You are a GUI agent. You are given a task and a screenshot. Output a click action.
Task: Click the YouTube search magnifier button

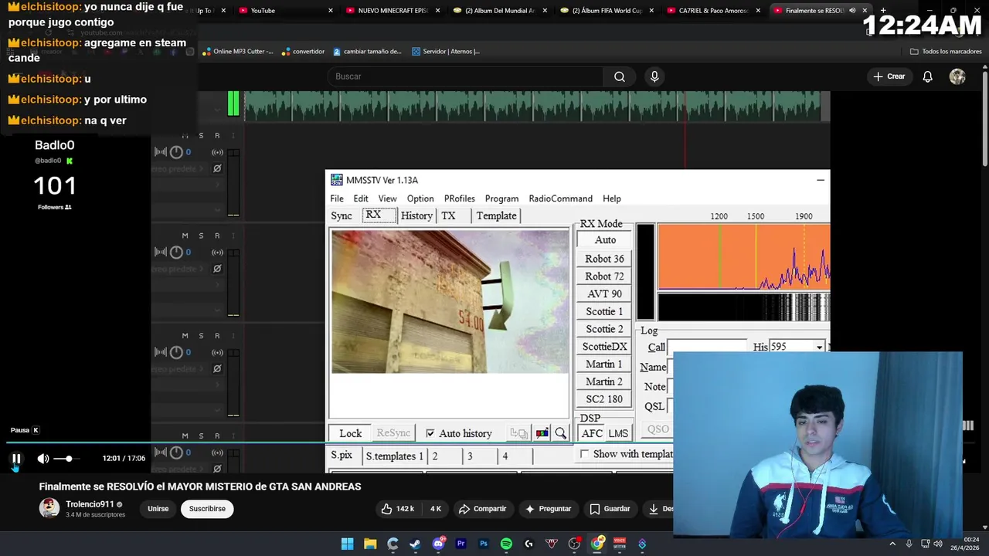(x=620, y=76)
